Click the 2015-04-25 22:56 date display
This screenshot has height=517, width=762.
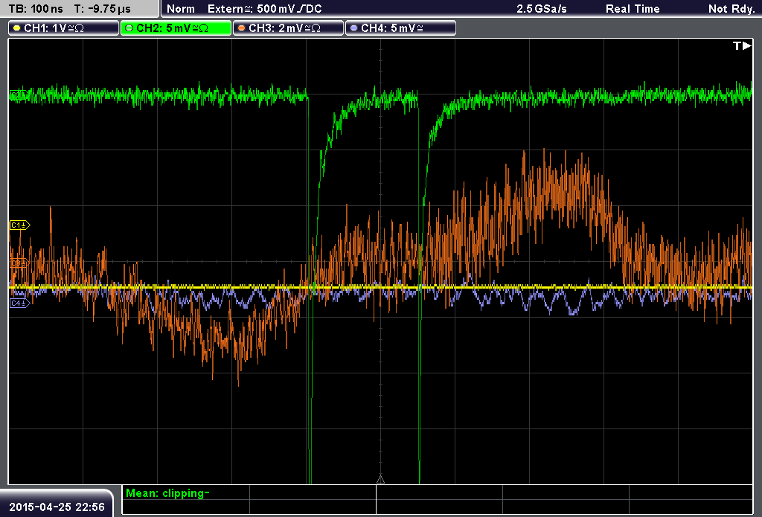point(57,507)
